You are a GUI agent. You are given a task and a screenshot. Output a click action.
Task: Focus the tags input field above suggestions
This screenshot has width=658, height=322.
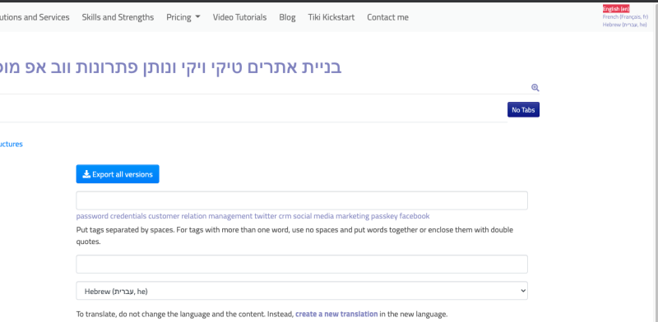[302, 200]
